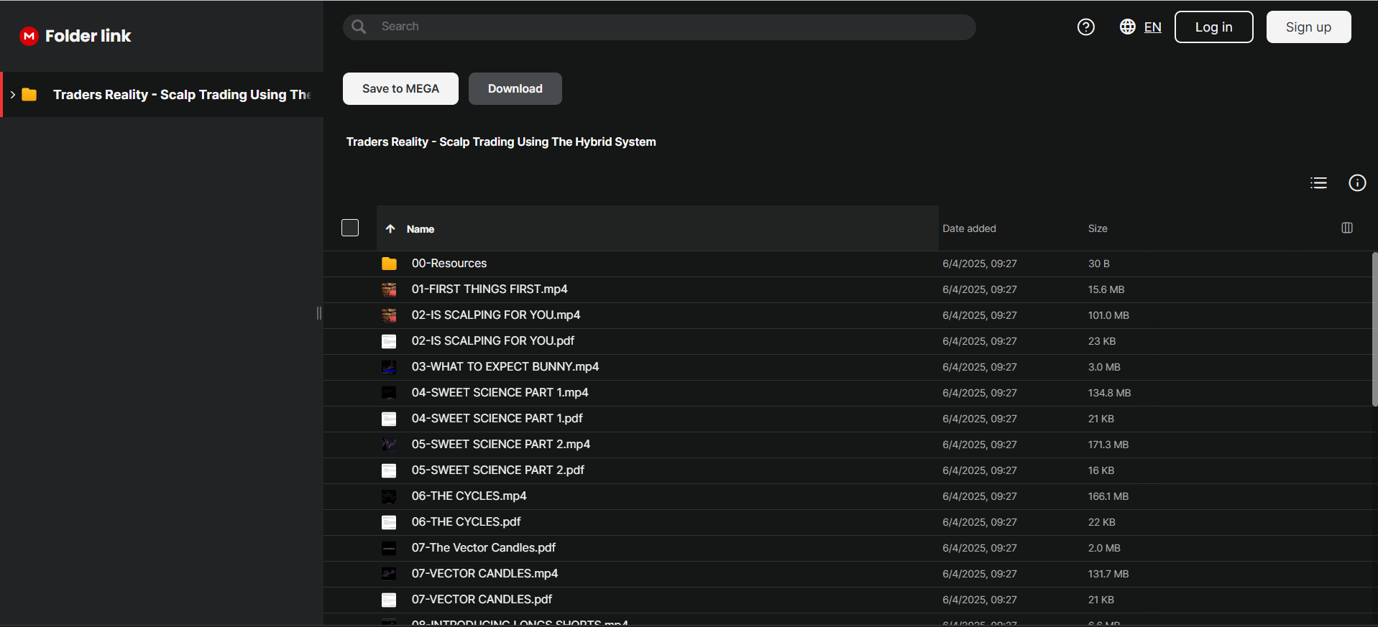Click the thumbnail of 01-FIRST THINGS FIRST.mp4

[389, 289]
